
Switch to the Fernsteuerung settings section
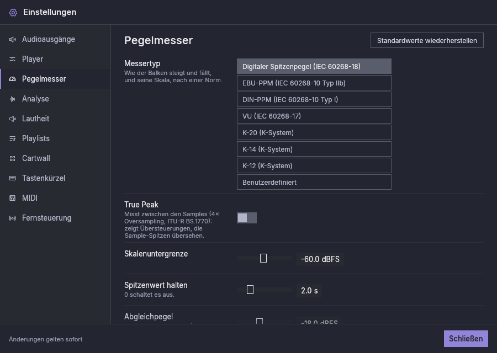tap(55, 218)
